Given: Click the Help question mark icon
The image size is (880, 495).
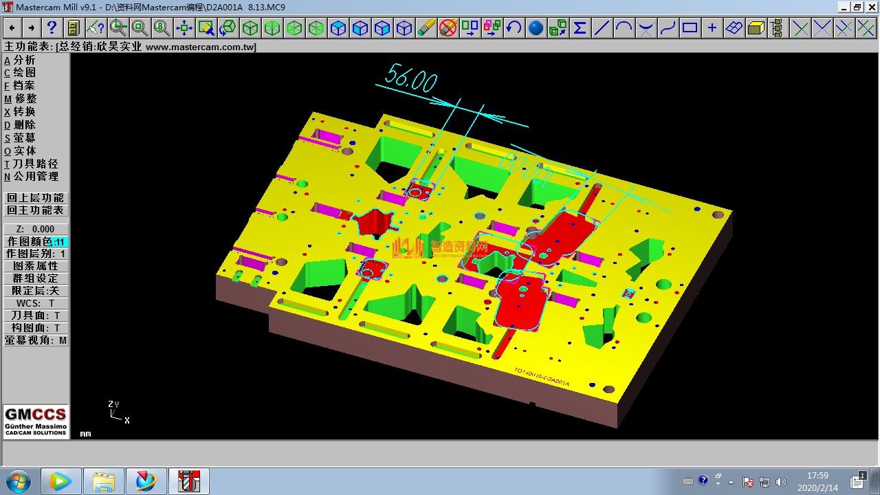Looking at the screenshot, I should point(52,27).
